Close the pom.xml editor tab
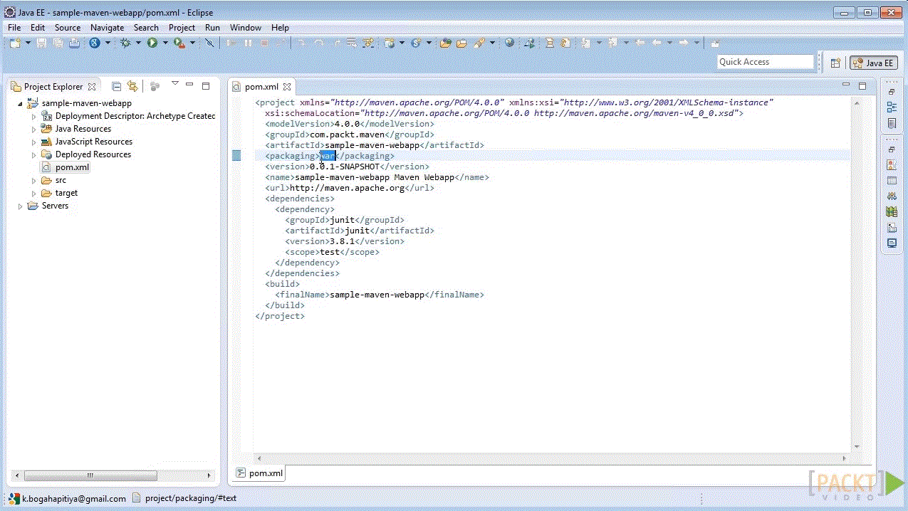This screenshot has width=908, height=511. pos(288,87)
